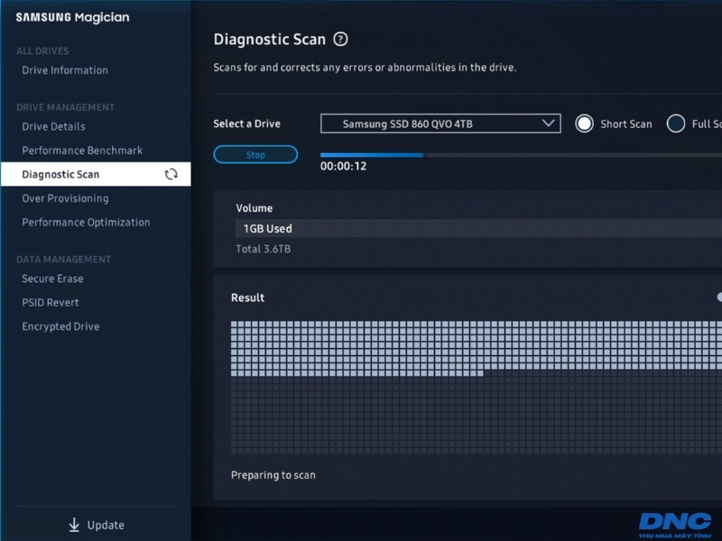Go to Encrypted Drive

click(x=60, y=326)
